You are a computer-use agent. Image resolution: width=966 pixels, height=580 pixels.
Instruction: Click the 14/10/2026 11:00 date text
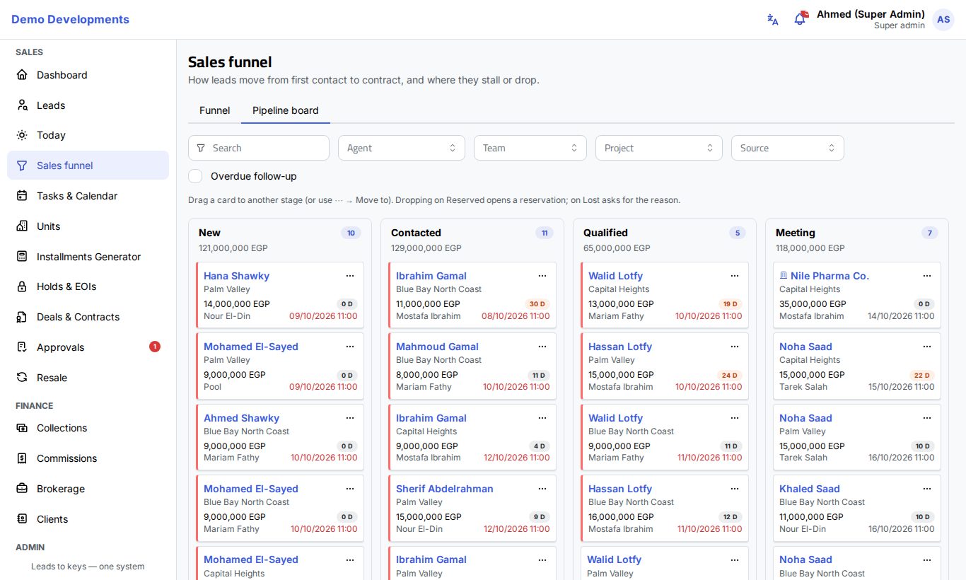coord(901,316)
